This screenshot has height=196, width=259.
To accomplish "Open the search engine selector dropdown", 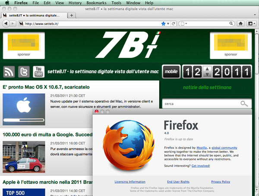I will click(x=185, y=23).
